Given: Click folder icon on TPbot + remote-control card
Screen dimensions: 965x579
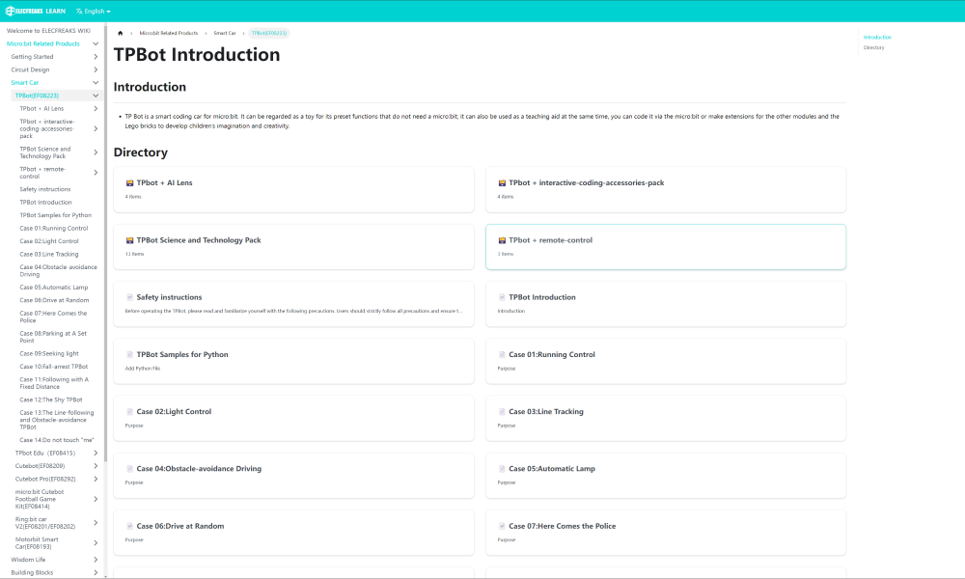Looking at the screenshot, I should [x=502, y=240].
